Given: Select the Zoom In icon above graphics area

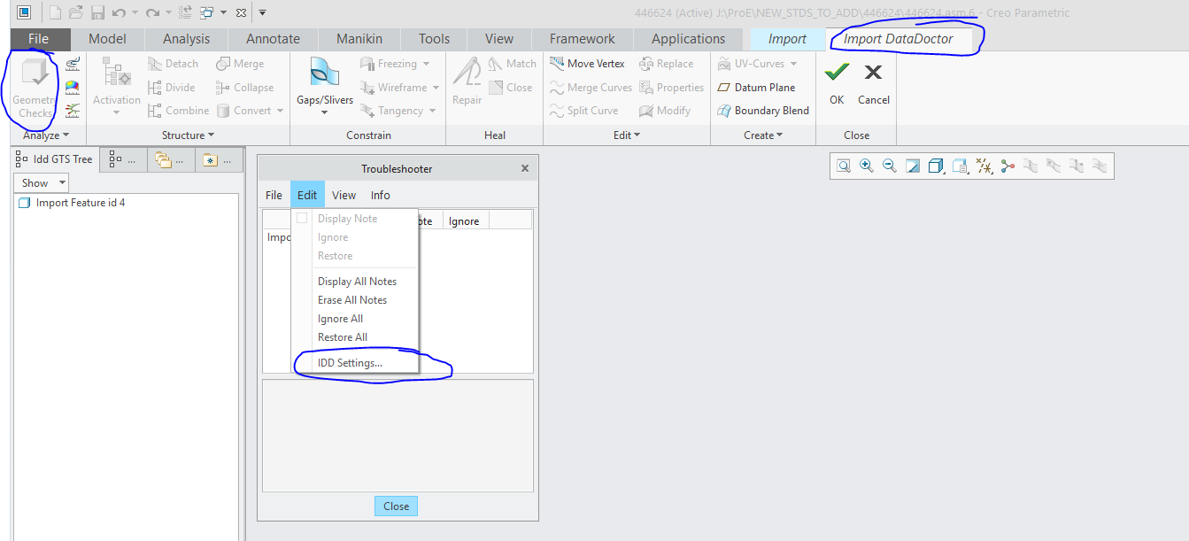Looking at the screenshot, I should pos(867,166).
